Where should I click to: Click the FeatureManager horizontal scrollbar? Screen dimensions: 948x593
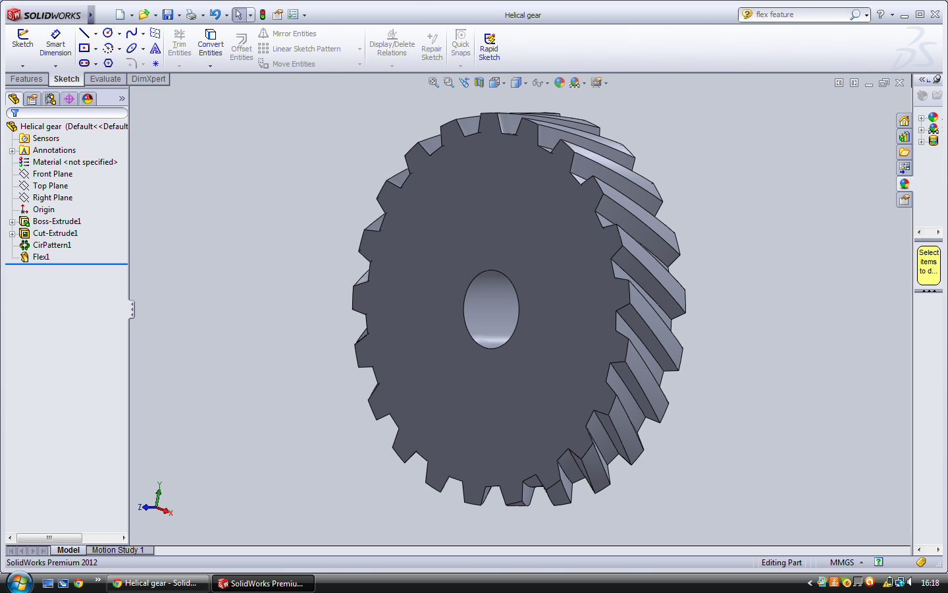[x=66, y=538]
